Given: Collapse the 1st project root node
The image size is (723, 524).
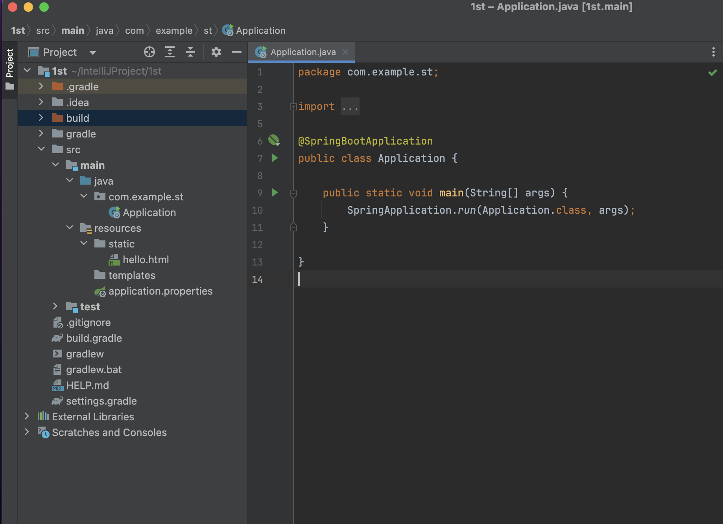Looking at the screenshot, I should coord(27,71).
